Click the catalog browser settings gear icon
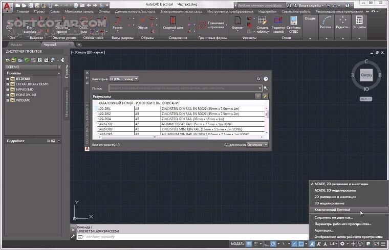The height and width of the screenshot is (250, 389). click(258, 79)
